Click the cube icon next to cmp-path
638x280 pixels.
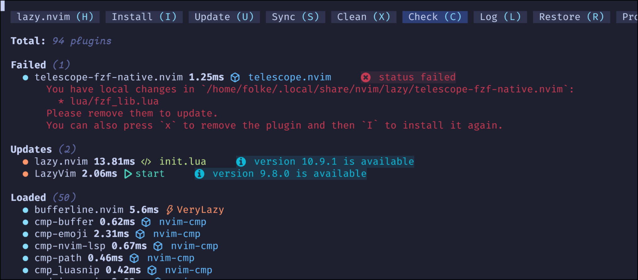click(134, 258)
